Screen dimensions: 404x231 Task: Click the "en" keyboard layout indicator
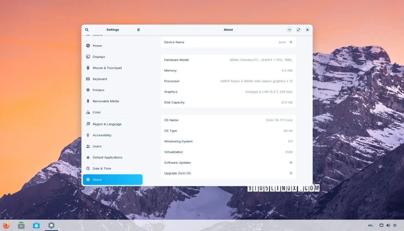(x=370, y=225)
